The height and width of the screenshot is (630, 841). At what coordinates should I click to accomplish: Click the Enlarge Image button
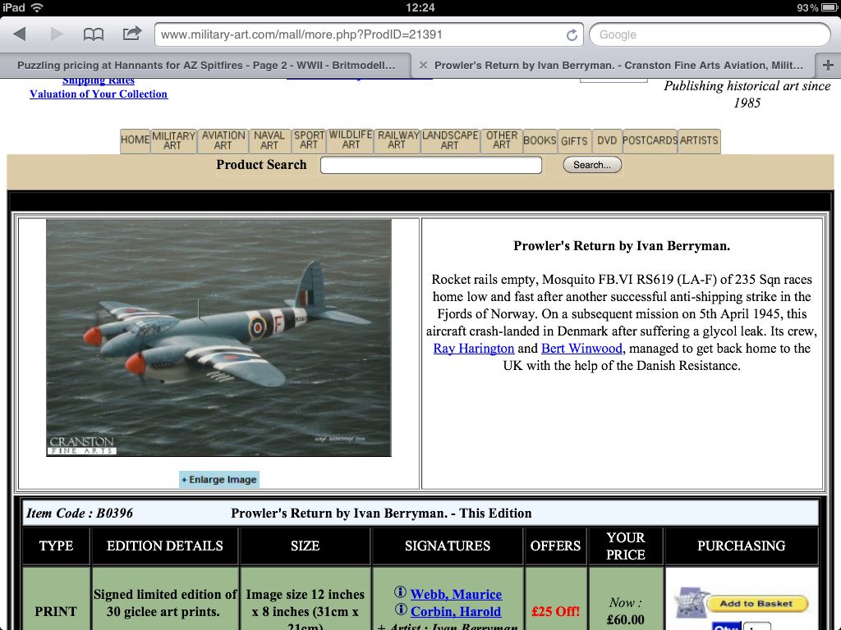(218, 480)
